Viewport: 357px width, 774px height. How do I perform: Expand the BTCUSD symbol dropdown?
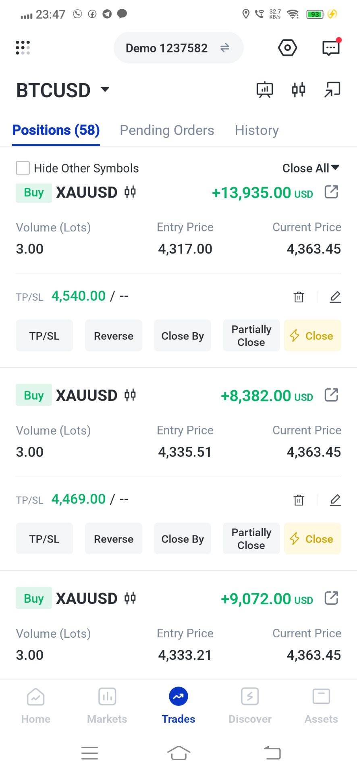(x=105, y=89)
